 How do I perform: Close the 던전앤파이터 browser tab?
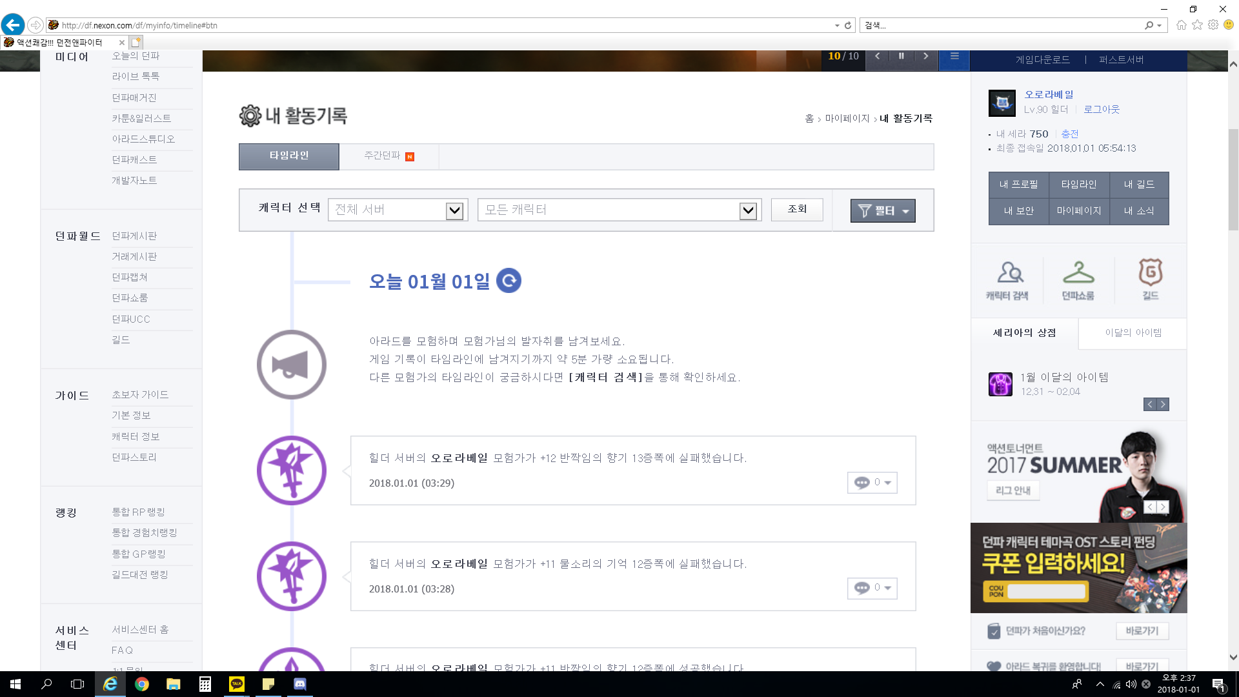pyautogui.click(x=121, y=43)
